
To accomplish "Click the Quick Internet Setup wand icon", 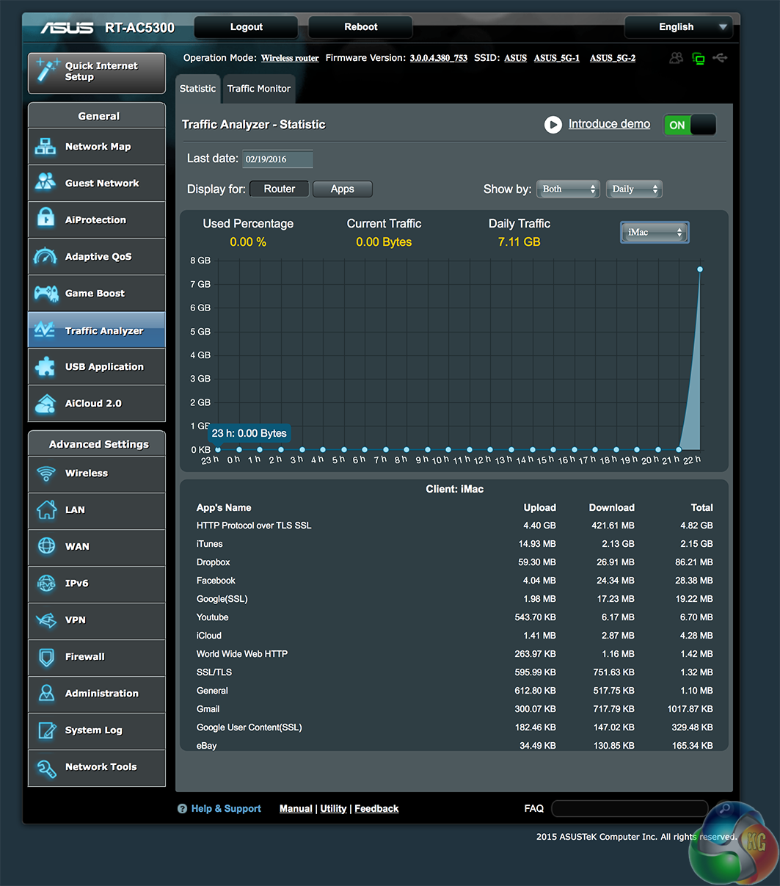I will 47,73.
